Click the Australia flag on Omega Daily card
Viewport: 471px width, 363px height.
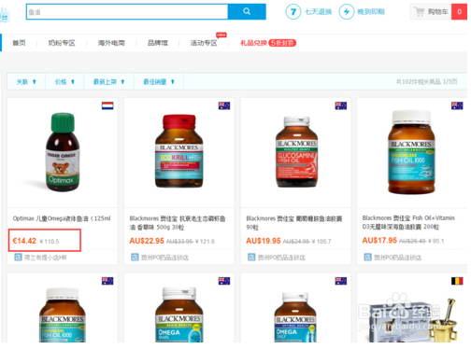click(x=341, y=281)
